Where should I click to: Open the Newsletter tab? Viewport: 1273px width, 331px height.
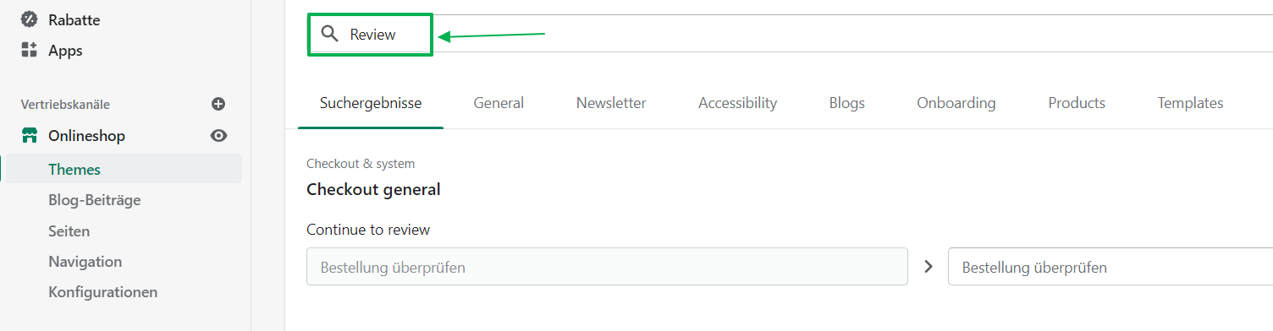tap(611, 103)
